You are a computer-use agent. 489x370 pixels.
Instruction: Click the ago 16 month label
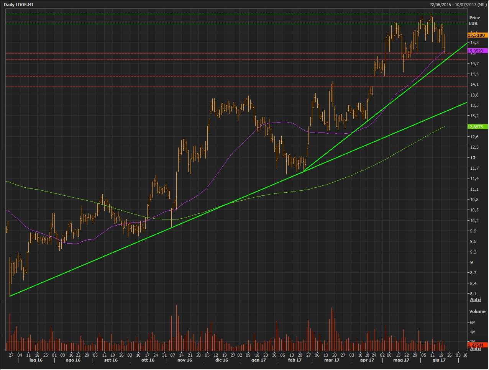pyautogui.click(x=73, y=360)
